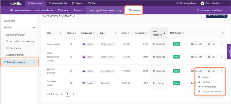Click English language tag of Customer portal

[88, 83]
